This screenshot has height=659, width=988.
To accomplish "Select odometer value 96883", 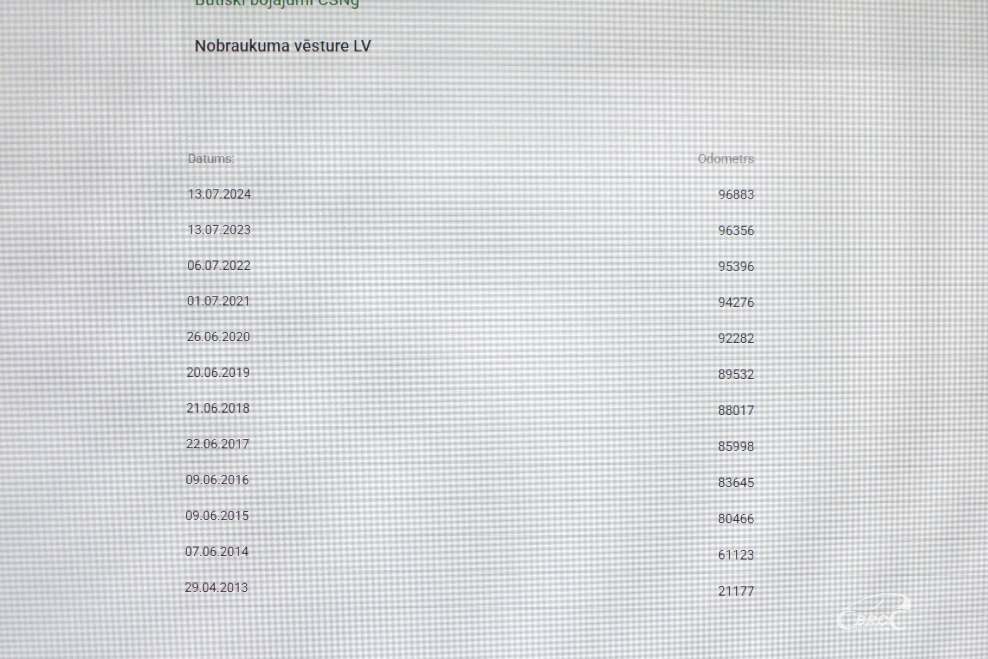I will (736, 194).
